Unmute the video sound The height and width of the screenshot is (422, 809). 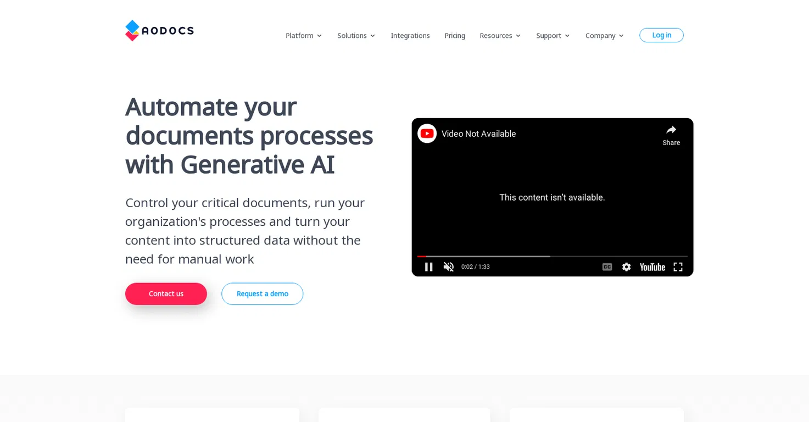pyautogui.click(x=449, y=266)
